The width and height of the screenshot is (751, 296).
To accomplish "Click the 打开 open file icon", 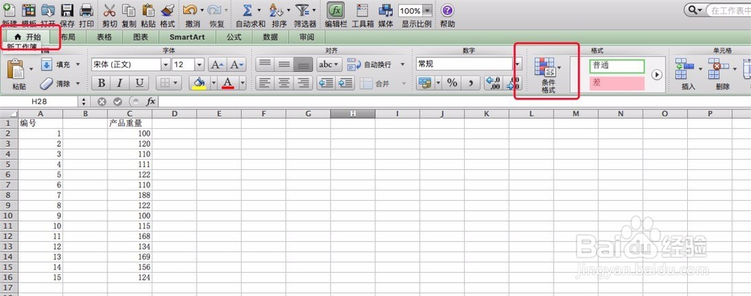I will click(x=48, y=10).
